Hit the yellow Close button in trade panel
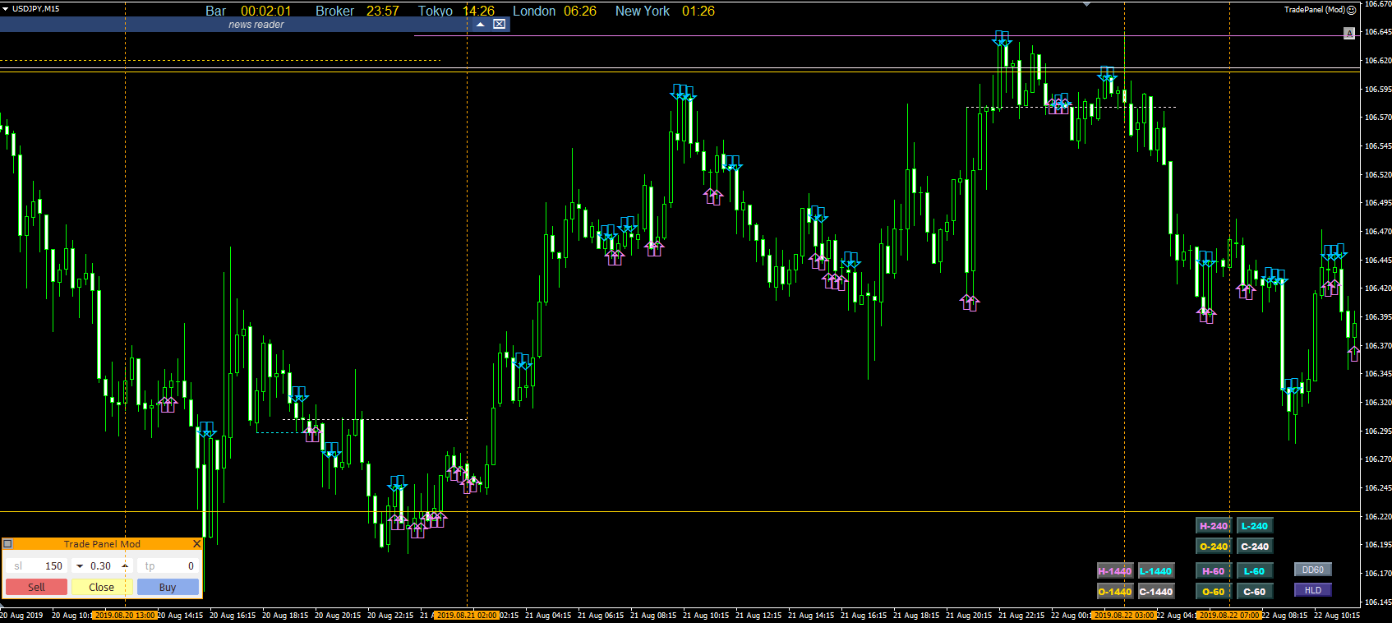The width and height of the screenshot is (1392, 623). pos(101,587)
